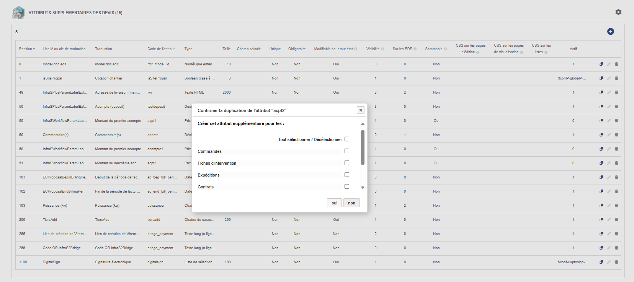Delete the DigitalSign attribute row
The height and width of the screenshot is (282, 634).
[616, 262]
